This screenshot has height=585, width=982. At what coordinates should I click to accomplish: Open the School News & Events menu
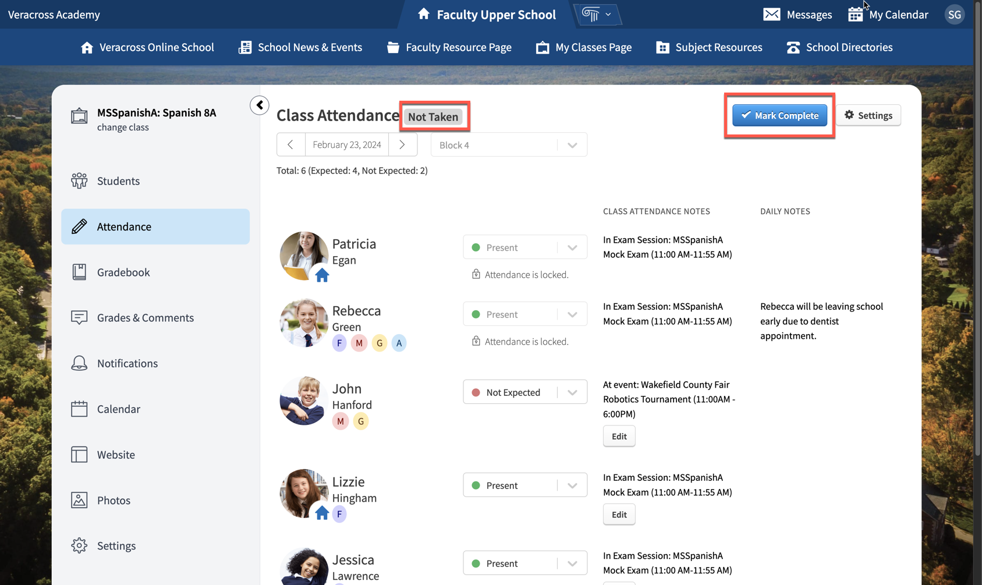[x=300, y=47]
